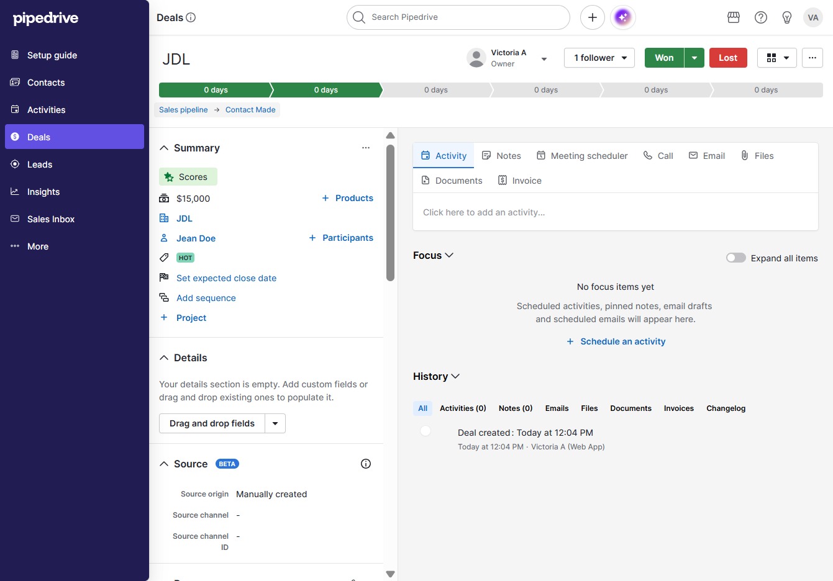Go to Contacts in sidebar
Image resolution: width=833 pixels, height=581 pixels.
coord(75,83)
